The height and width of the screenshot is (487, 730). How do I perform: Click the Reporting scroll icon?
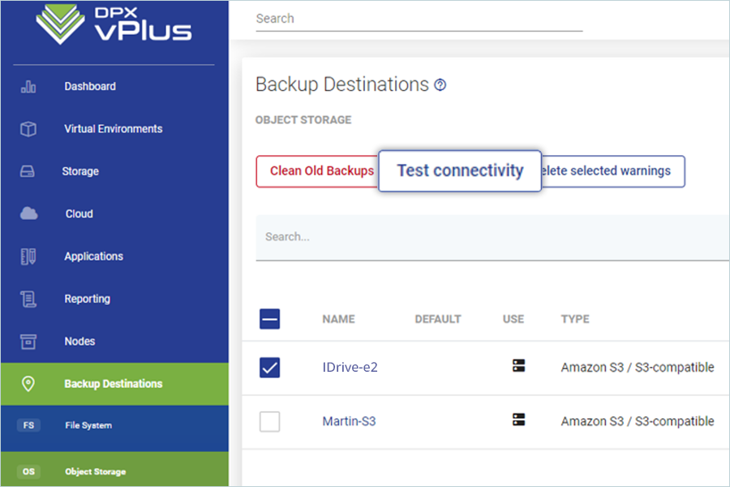[x=28, y=299]
